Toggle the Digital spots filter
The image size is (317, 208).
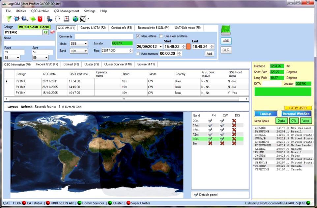pos(281,121)
